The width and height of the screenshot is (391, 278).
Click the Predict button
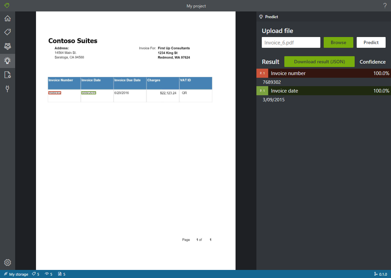coord(371,42)
